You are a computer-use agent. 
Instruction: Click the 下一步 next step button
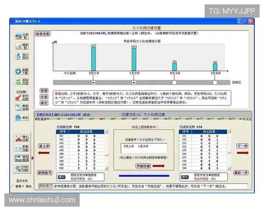coord(242,146)
